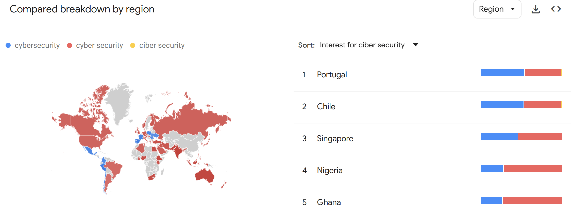This screenshot has width=572, height=224.
Task: Expand the Sort by interest dropdown
Action: click(415, 45)
